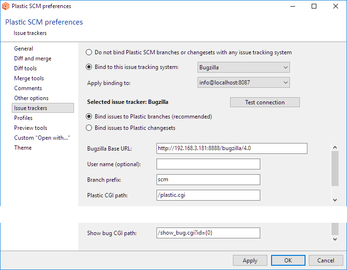
Task: Choose 'Bind issues to Plastic branches (recommended)'
Action: 89,117
